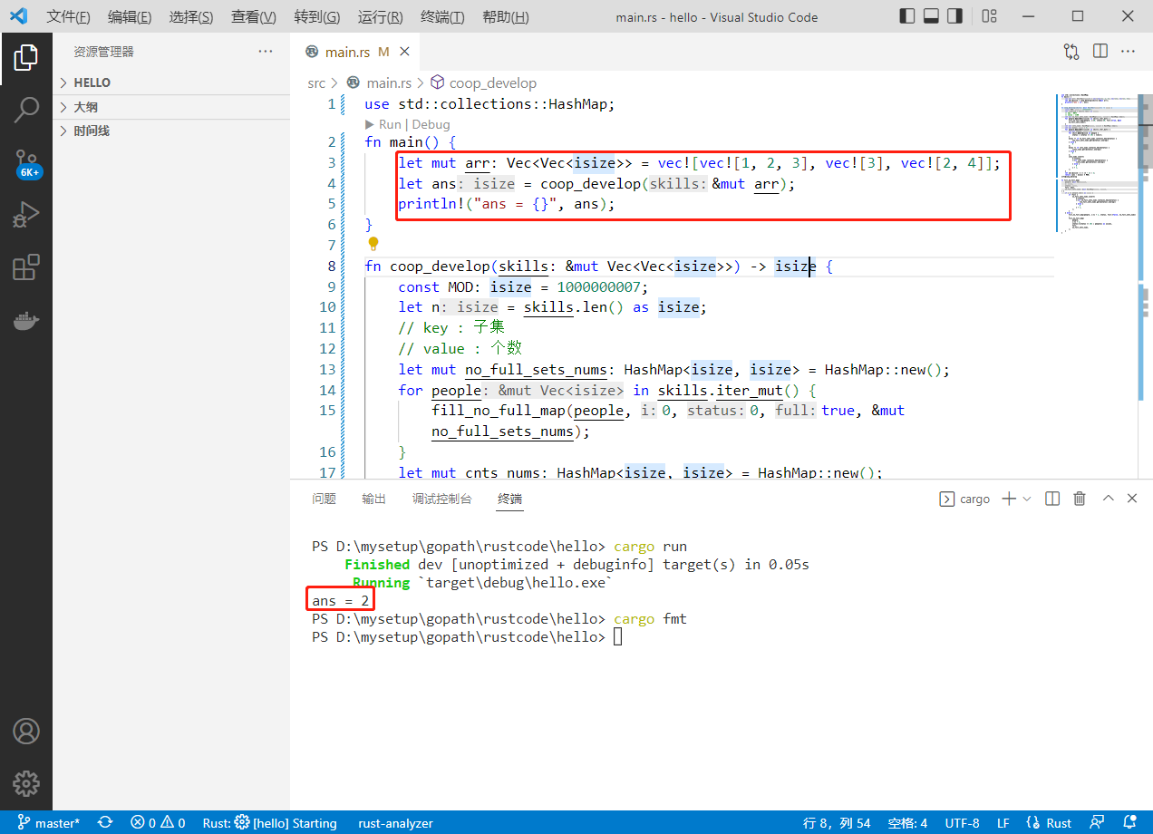
Task: Open the 查看(V) menu
Action: [254, 17]
